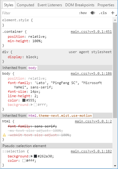Open main.css?v=5.0.1:451 source link

point(91,32)
